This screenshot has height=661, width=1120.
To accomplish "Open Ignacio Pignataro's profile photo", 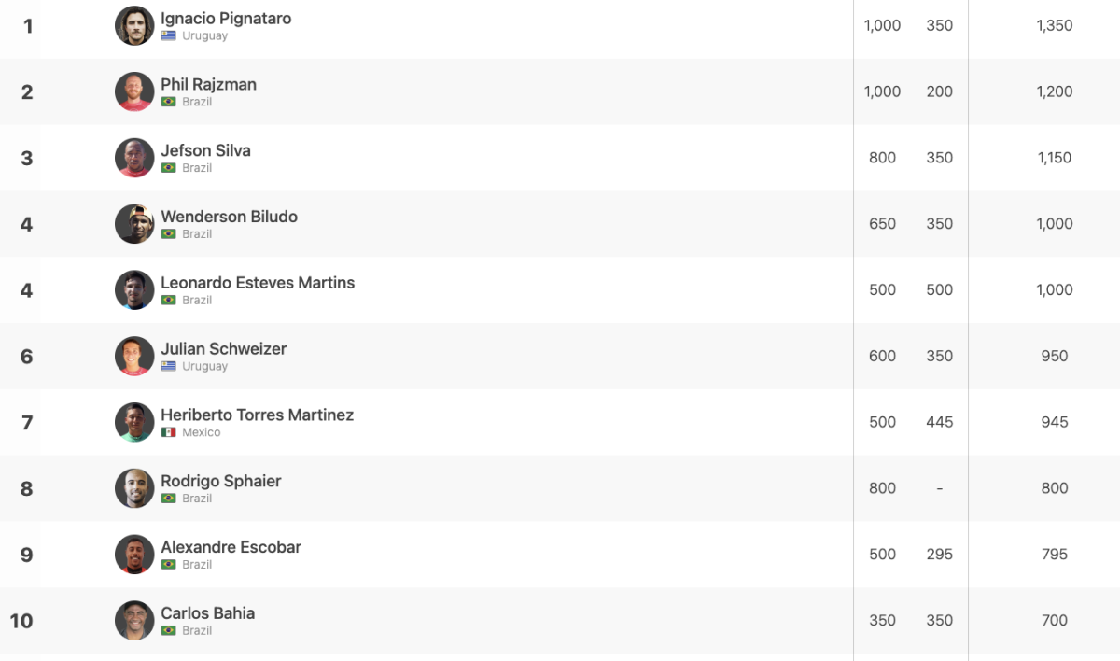I will pyautogui.click(x=134, y=25).
